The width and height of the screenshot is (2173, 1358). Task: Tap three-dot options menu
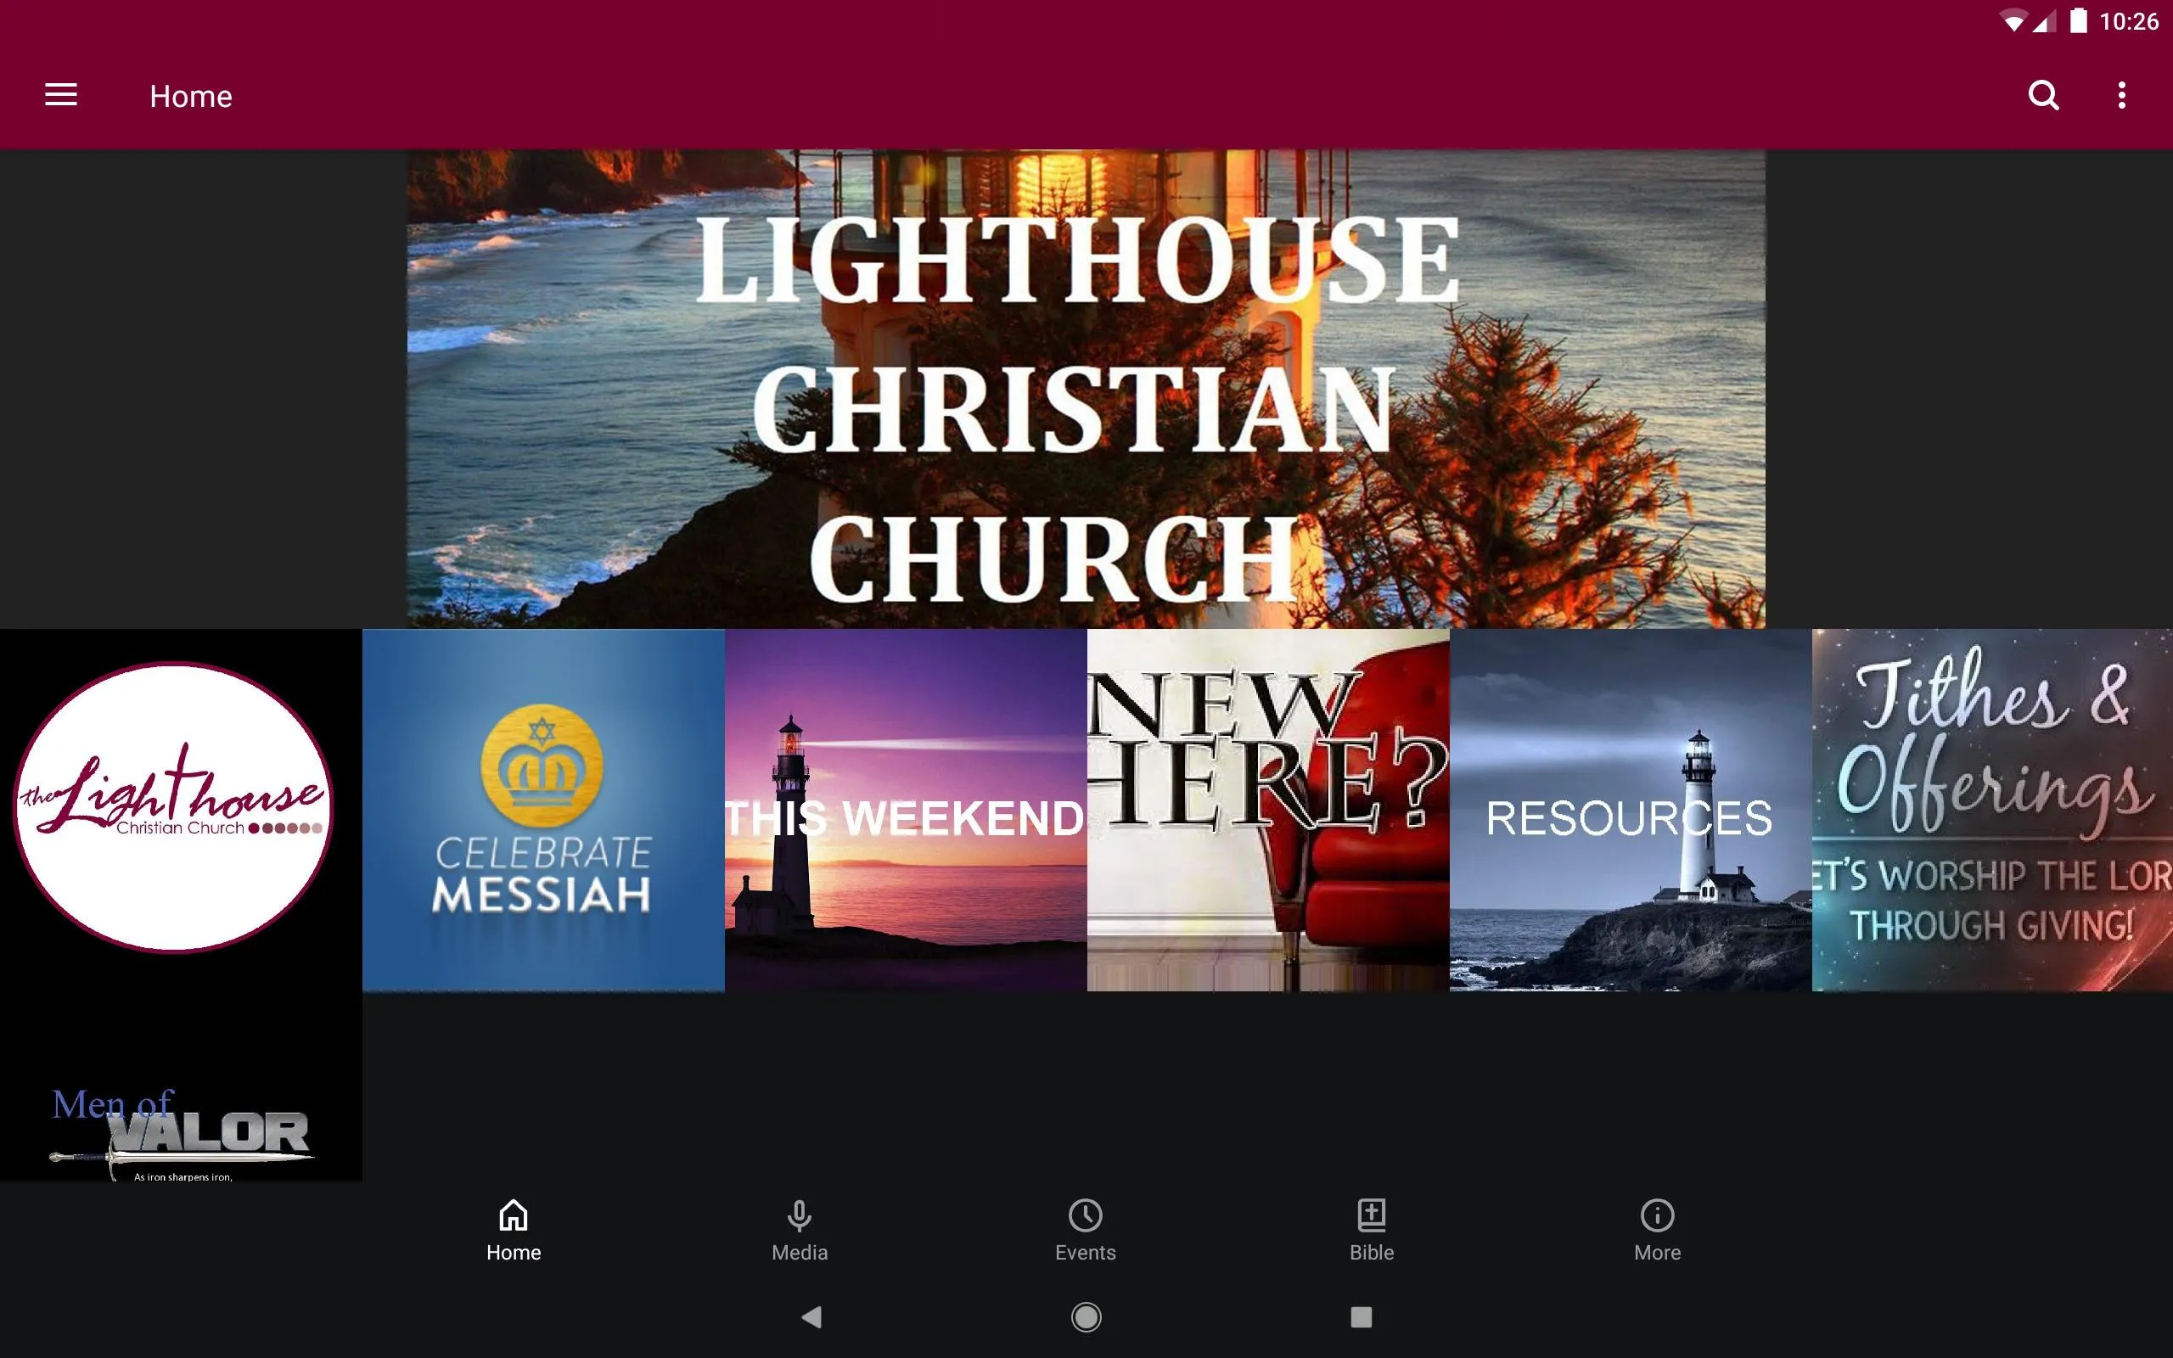click(2123, 95)
